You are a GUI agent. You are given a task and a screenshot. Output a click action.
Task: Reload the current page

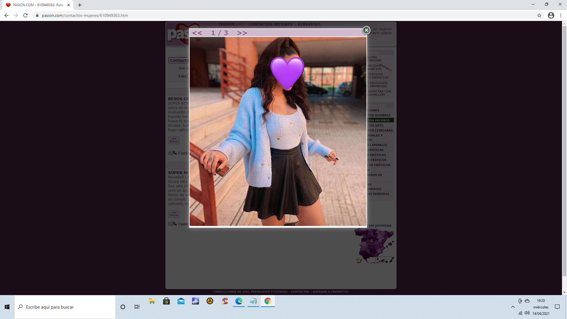tap(26, 15)
